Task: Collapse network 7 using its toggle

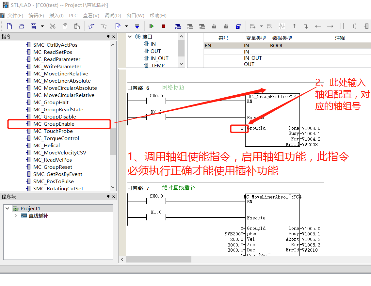Action: pyautogui.click(x=130, y=188)
